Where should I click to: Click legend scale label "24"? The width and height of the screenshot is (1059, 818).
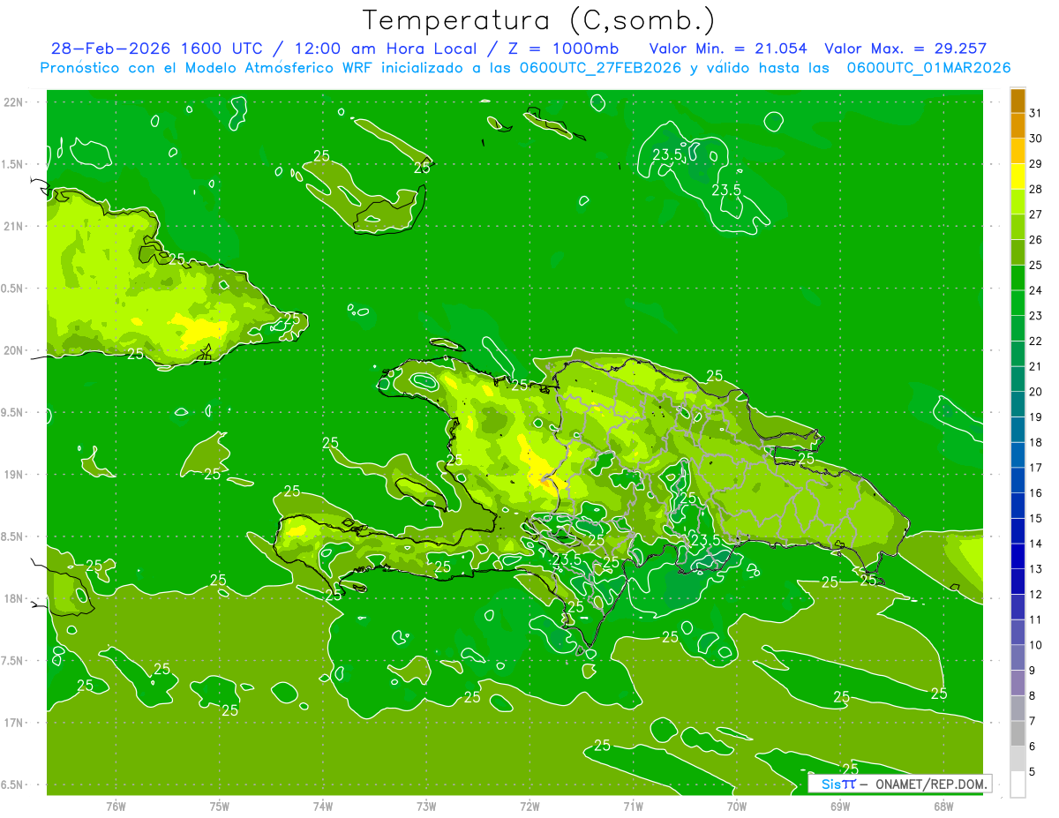point(1036,290)
